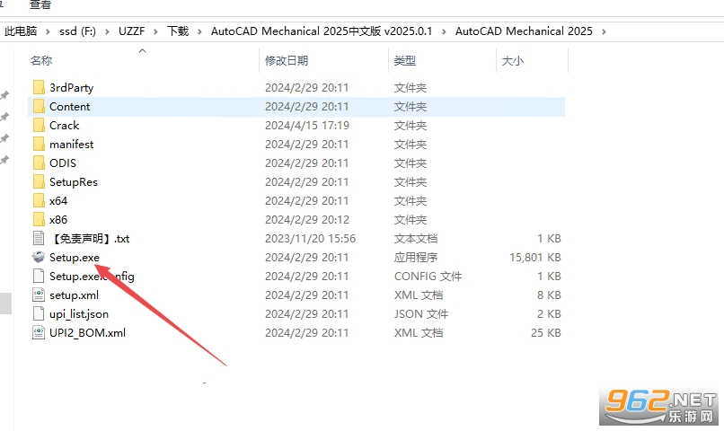The width and height of the screenshot is (724, 431).
Task: Select the setup.xml file icon
Action: coord(39,295)
